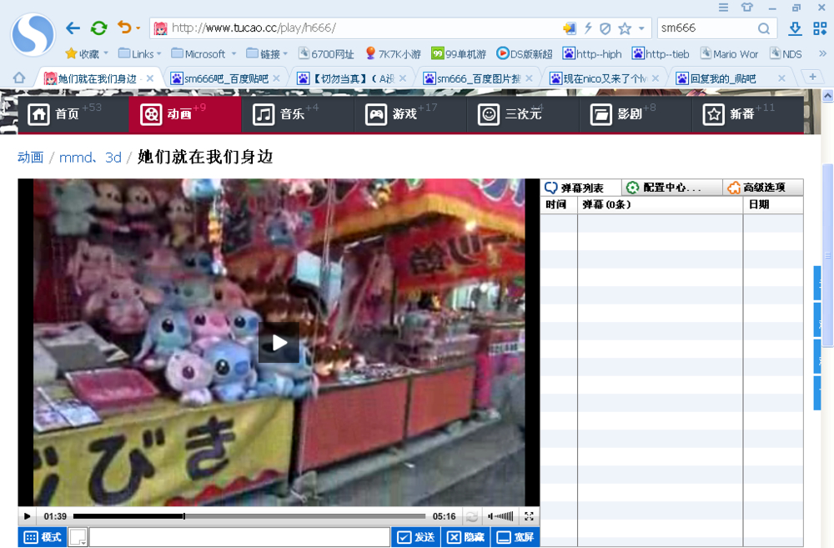Click the video progress bar

(x=249, y=516)
